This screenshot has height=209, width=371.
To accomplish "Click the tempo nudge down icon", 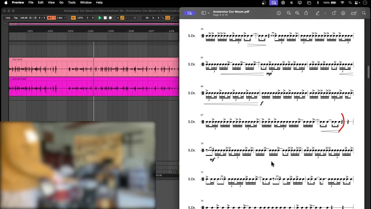I will (x=31, y=18).
